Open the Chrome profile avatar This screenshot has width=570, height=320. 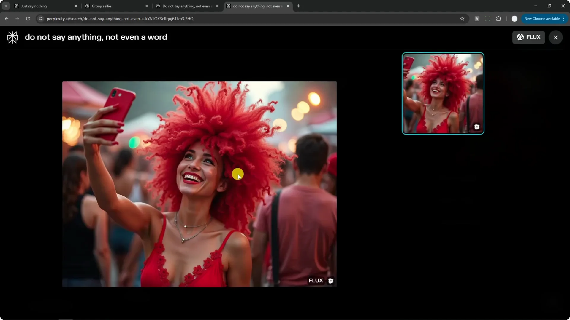[x=514, y=19]
